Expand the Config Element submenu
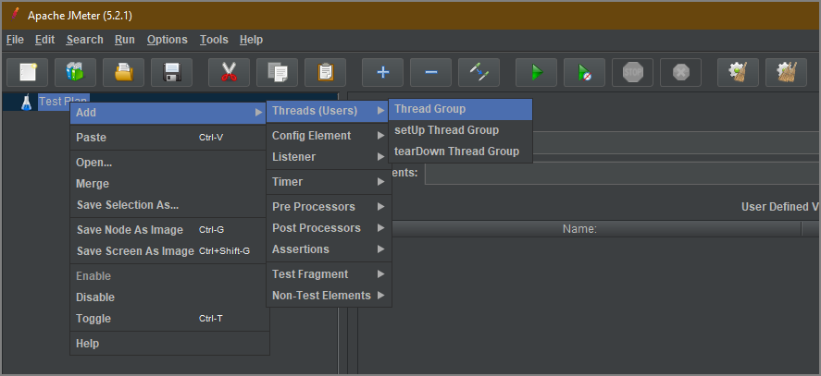This screenshot has width=821, height=376. [x=329, y=136]
